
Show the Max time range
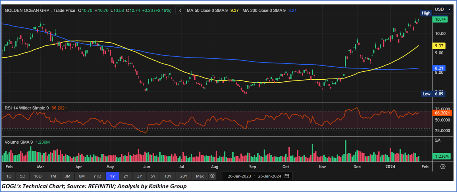click(x=200, y=176)
